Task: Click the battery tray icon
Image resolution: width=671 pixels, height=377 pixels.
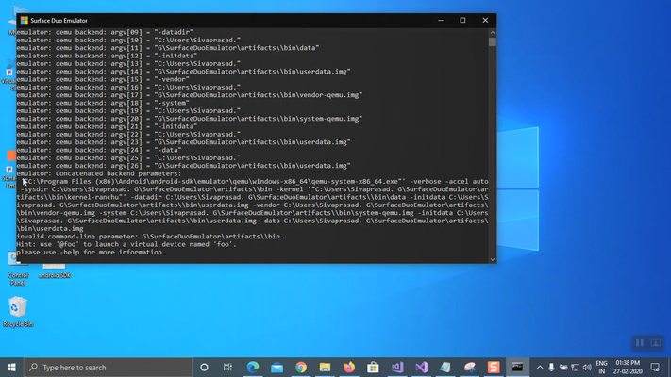Action: 563,368
